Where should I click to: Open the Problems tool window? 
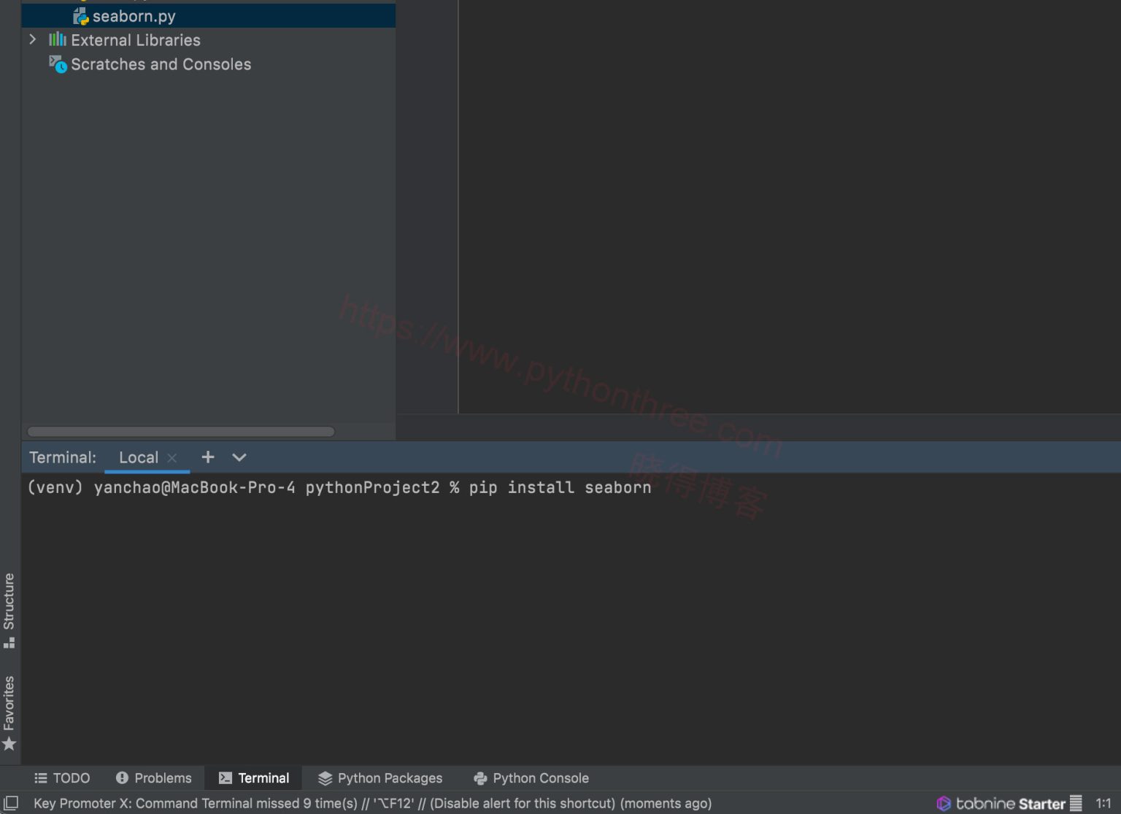click(154, 778)
